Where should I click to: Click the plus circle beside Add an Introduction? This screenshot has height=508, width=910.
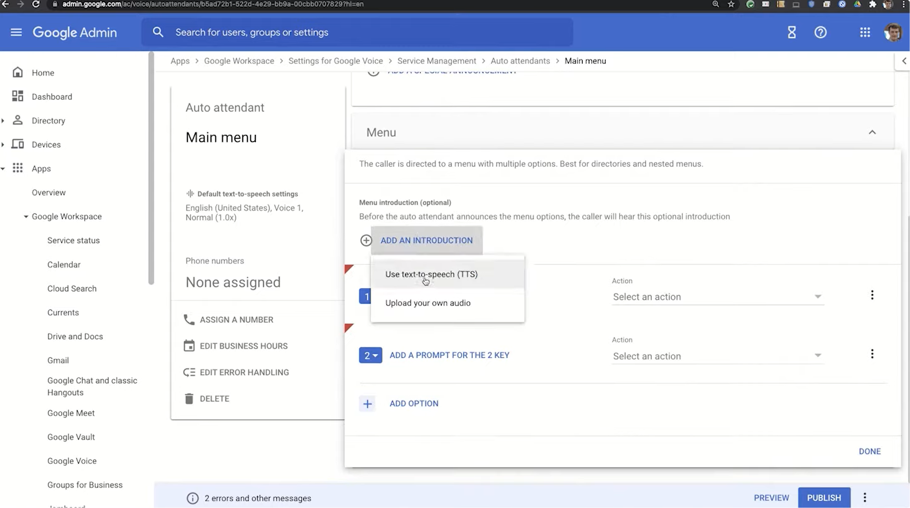[366, 241]
